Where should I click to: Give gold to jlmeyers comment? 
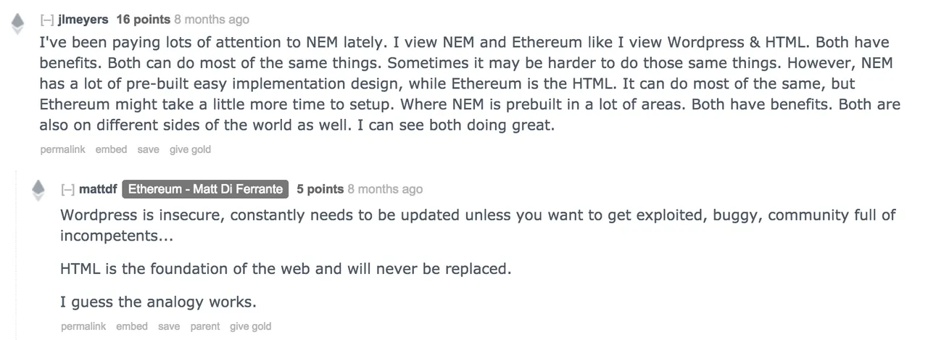190,149
